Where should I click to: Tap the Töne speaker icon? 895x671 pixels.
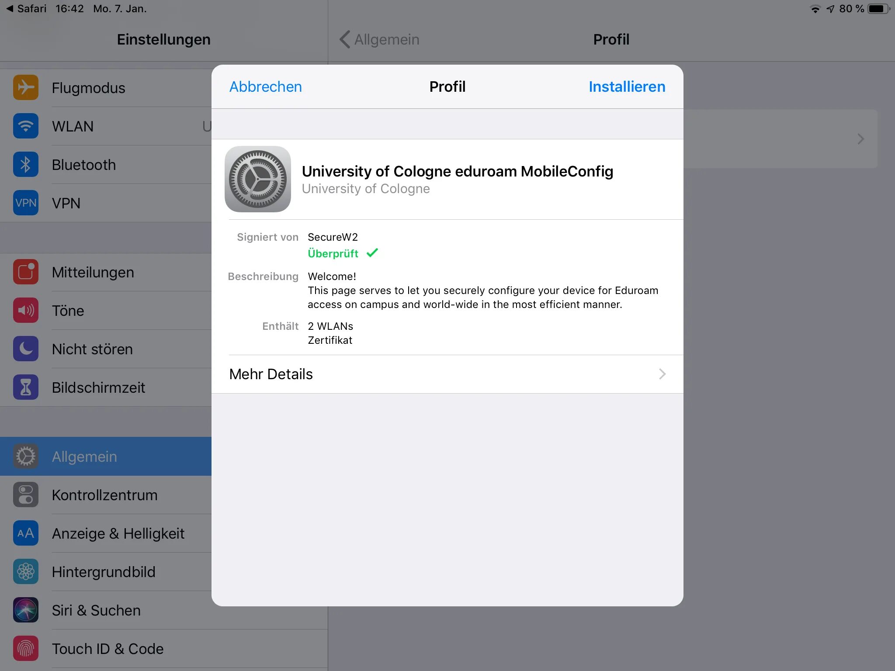26,311
